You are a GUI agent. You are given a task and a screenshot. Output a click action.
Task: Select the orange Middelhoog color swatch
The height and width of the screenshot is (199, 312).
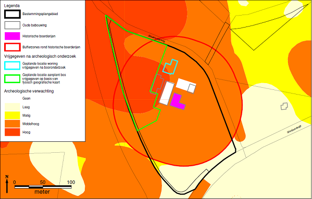[x=13, y=124]
